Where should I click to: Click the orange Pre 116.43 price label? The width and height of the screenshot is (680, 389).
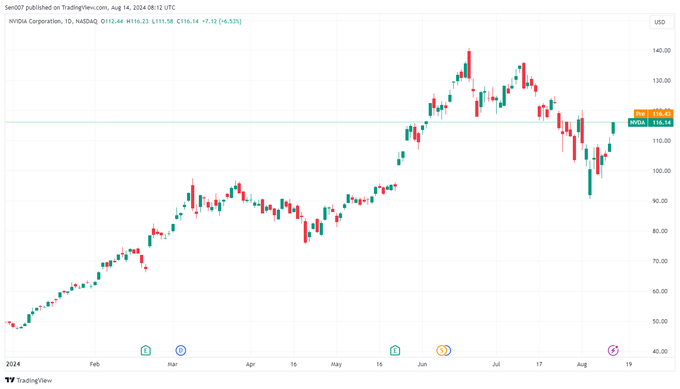pyautogui.click(x=654, y=114)
